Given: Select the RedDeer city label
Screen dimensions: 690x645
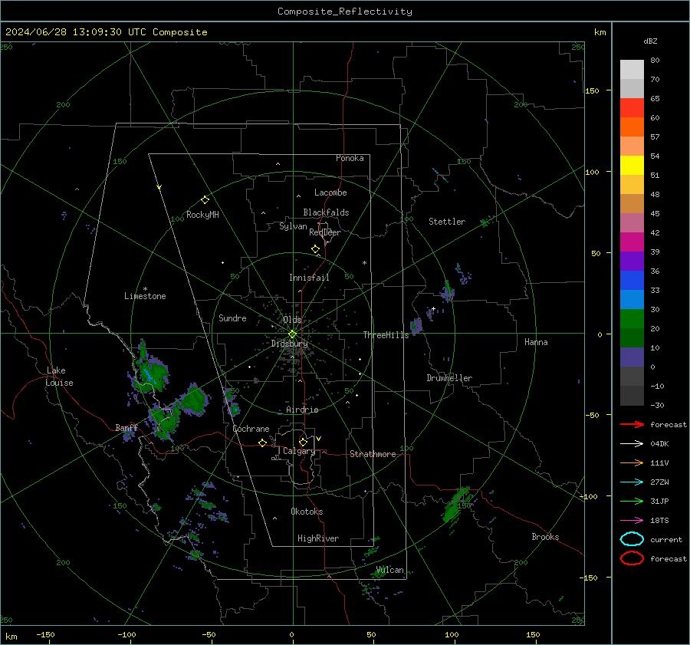Looking at the screenshot, I should click(x=325, y=232).
